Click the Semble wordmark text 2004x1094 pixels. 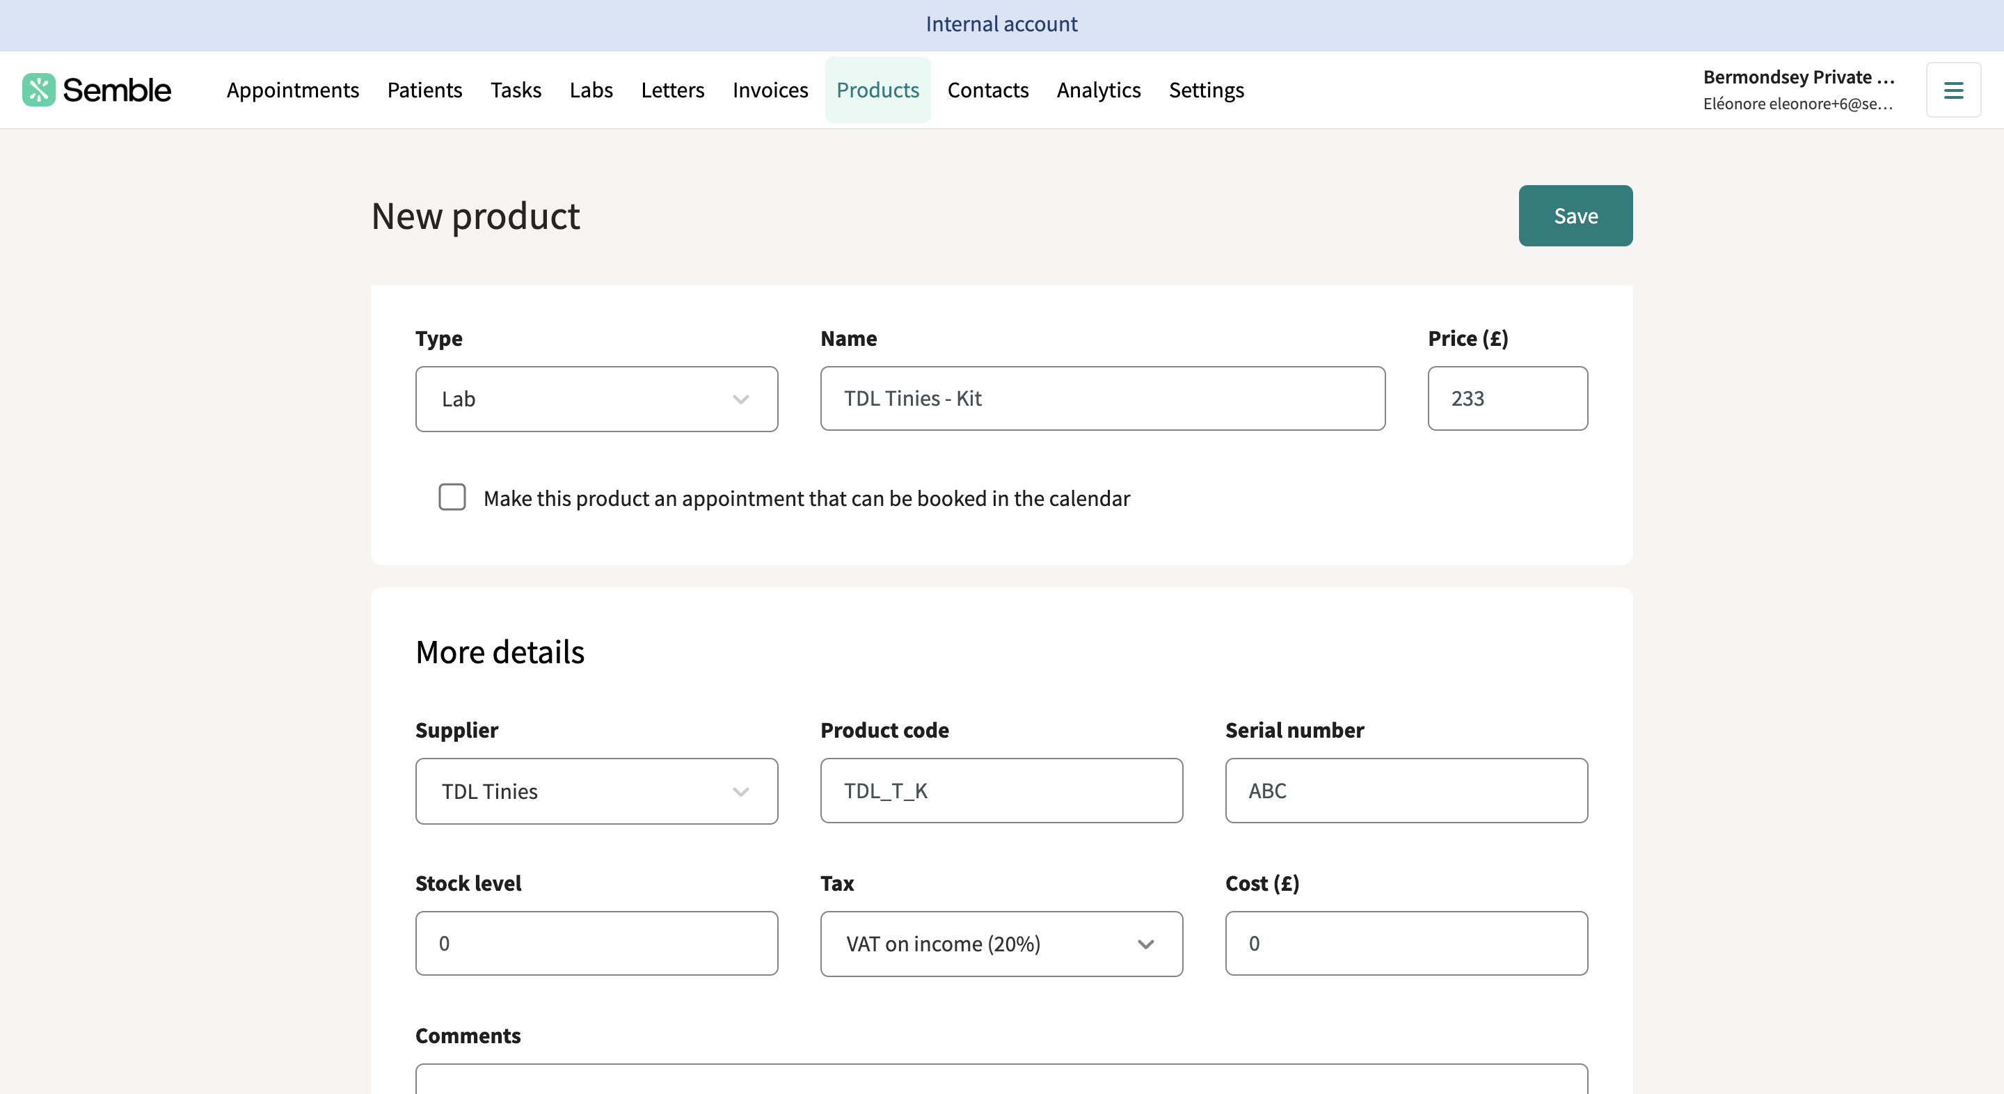[117, 90]
